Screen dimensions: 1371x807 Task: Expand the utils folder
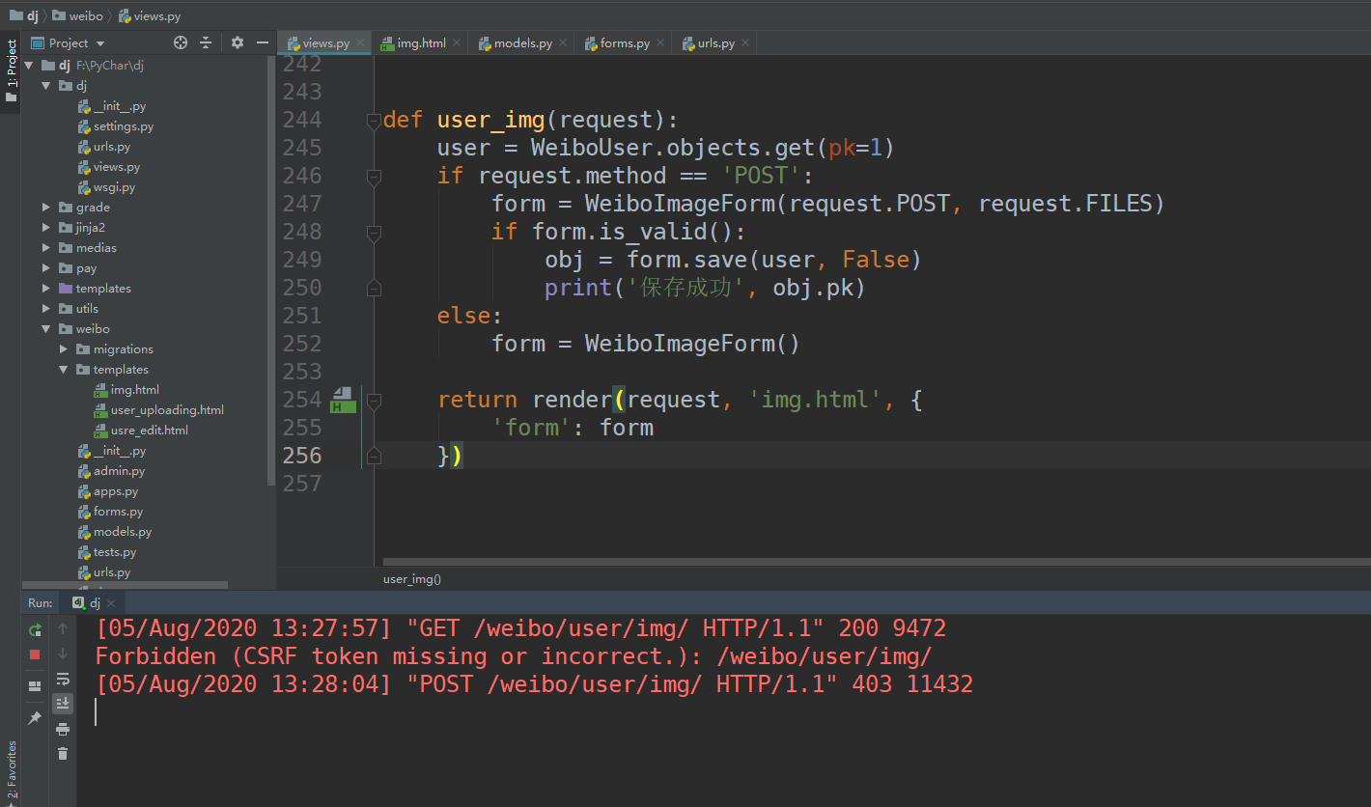46,309
